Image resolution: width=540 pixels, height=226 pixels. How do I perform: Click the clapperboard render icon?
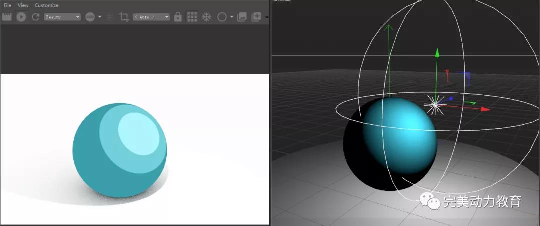7,17
